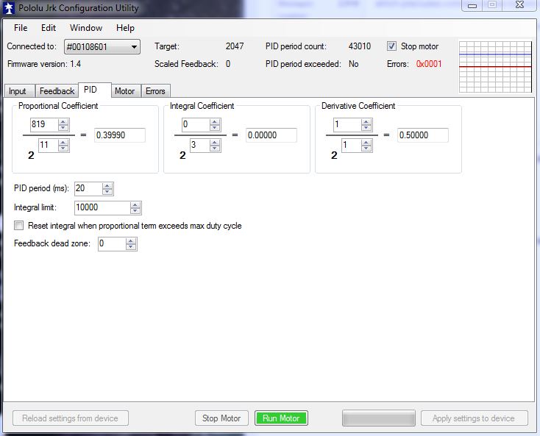Maximize the Jrk Configuration Utility window
Image resolution: width=540 pixels, height=436 pixels.
pos(492,5)
